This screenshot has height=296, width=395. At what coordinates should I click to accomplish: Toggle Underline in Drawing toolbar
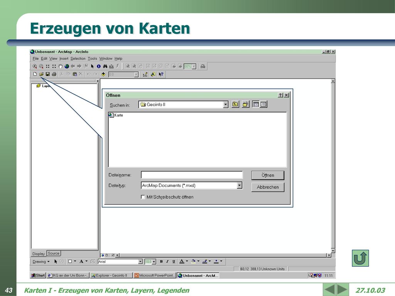[x=174, y=262]
